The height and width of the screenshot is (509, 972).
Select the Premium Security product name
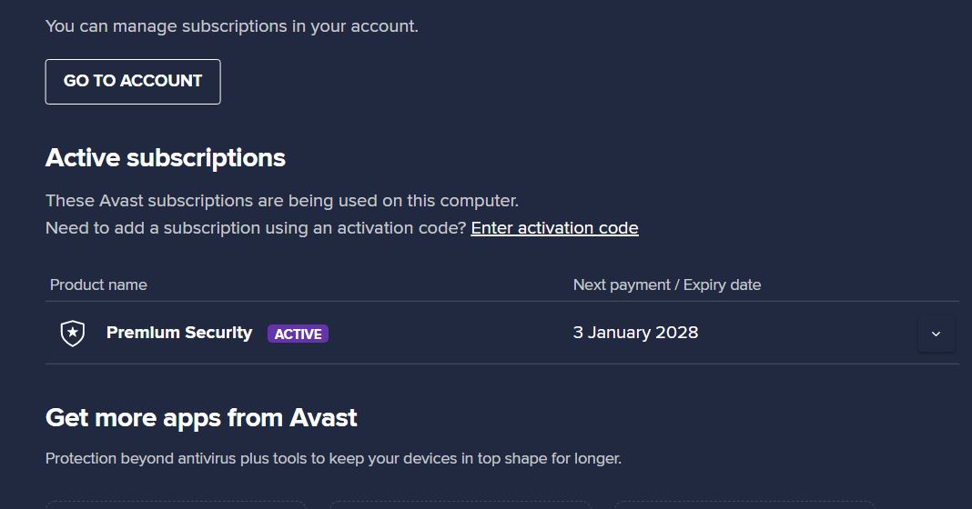click(179, 333)
